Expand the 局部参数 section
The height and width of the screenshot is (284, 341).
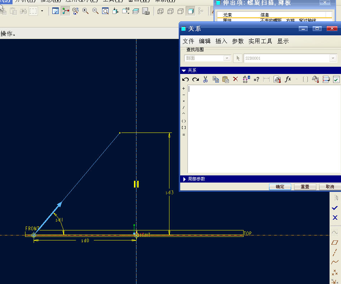tap(184, 179)
